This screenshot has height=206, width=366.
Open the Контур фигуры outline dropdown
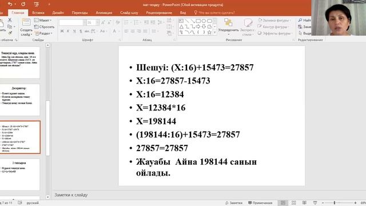coord(273,27)
